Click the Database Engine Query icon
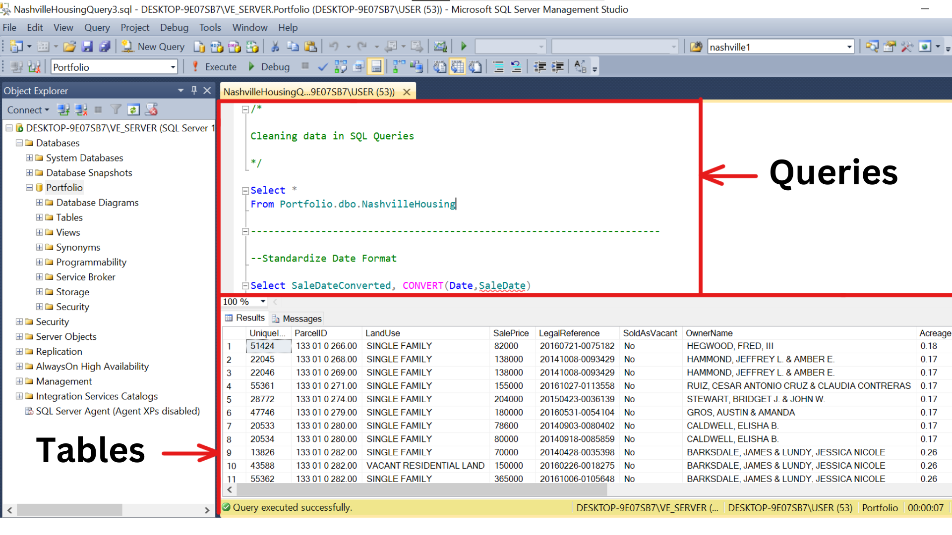This screenshot has width=952, height=535. [199, 47]
